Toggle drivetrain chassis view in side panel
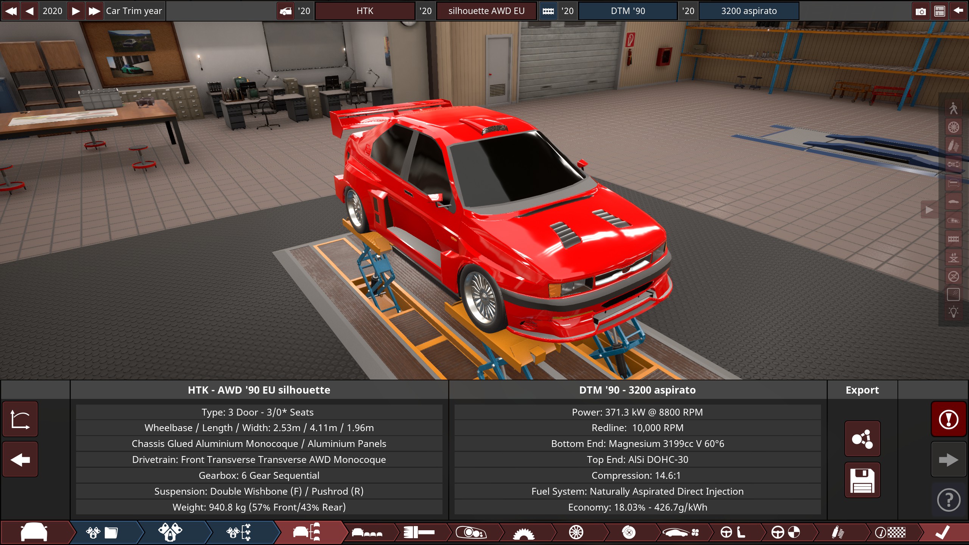 pyautogui.click(x=953, y=164)
